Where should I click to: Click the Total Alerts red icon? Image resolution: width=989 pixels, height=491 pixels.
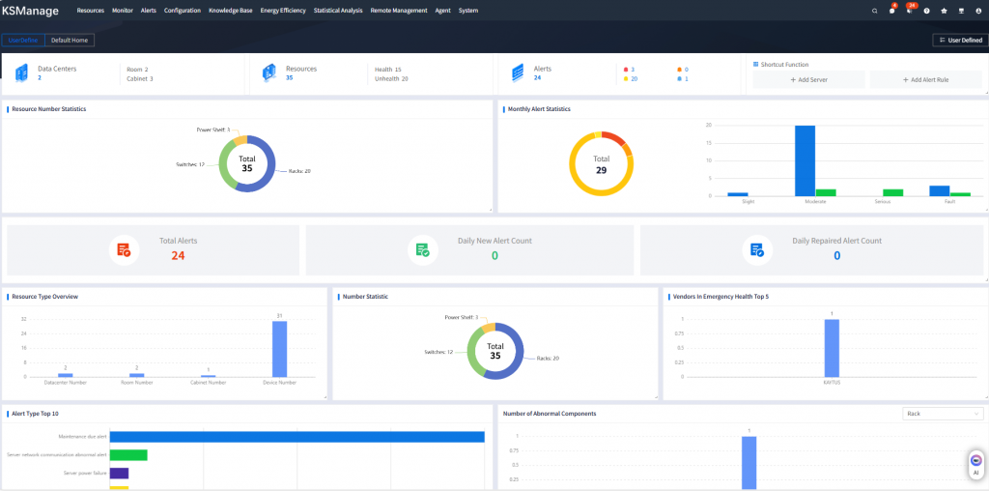click(x=124, y=249)
